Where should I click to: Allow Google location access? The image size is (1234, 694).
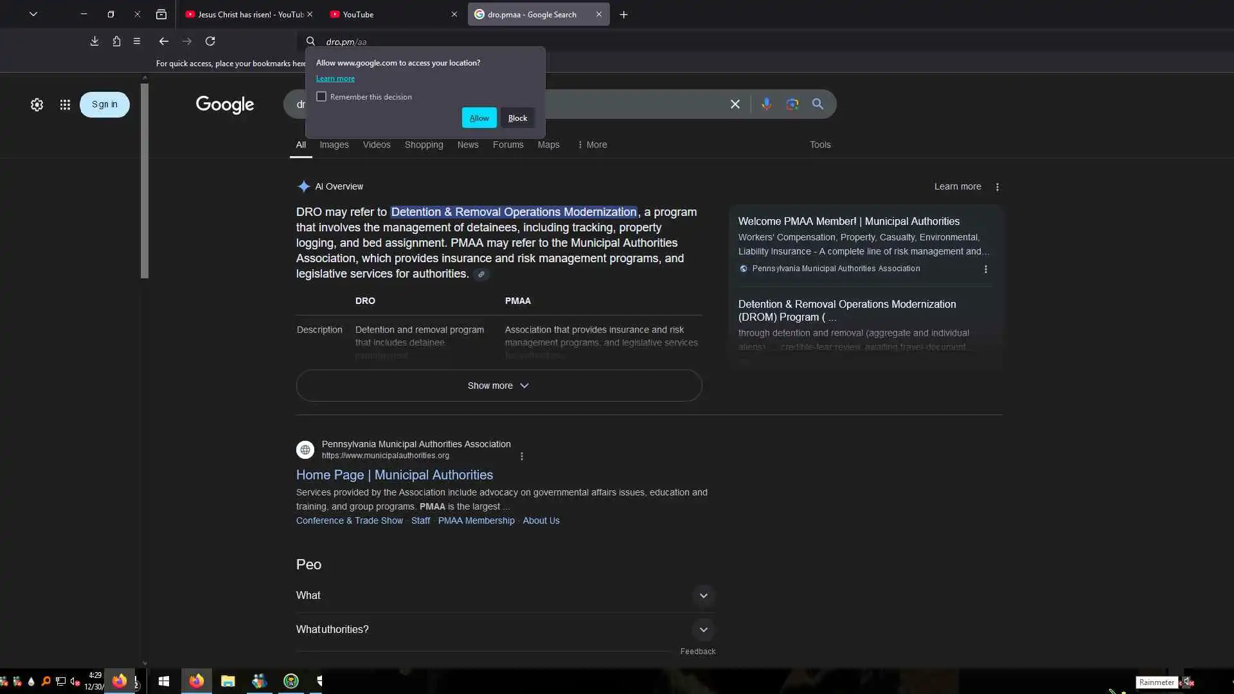[x=479, y=118]
